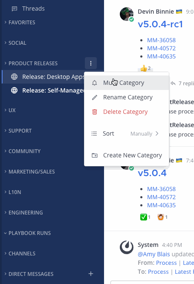
Task: Open the MM-36058 link under v5.0.4-rc1
Action: tap(162, 40)
